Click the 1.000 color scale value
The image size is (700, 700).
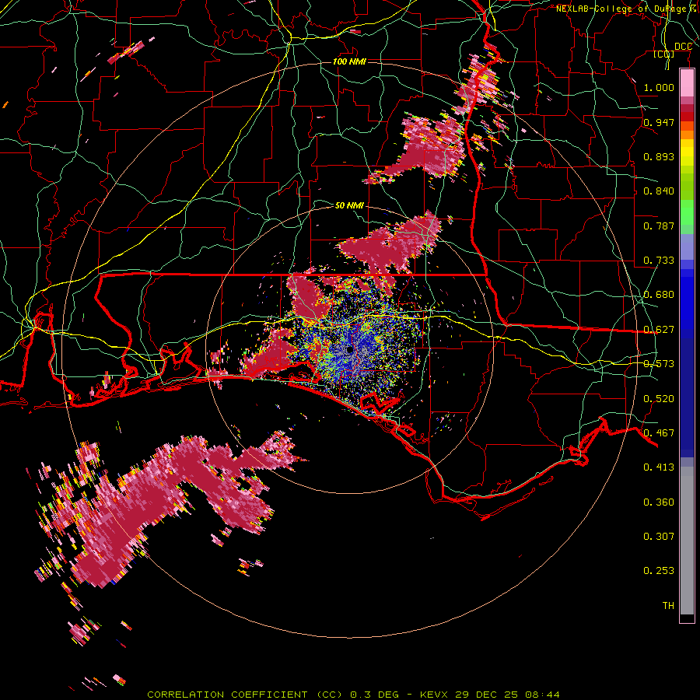pyautogui.click(x=659, y=87)
